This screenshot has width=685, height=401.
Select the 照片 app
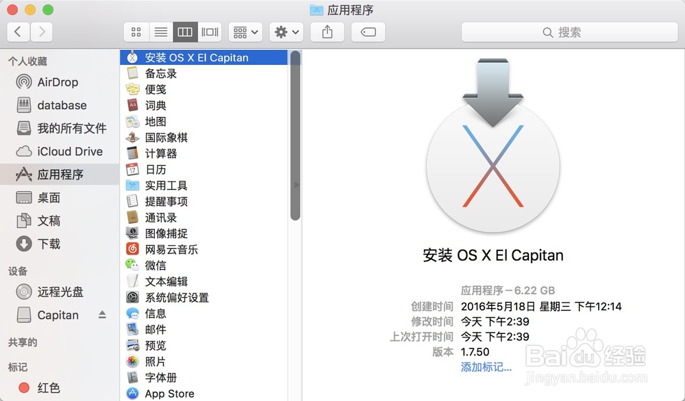[x=203, y=361]
